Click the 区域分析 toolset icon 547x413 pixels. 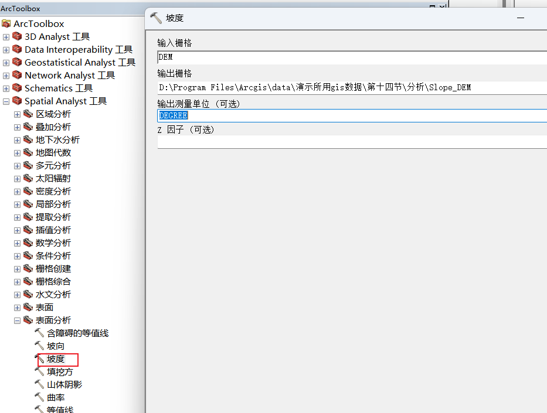[28, 114]
